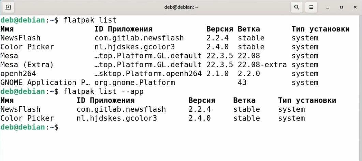The image size is (362, 161).
Task: Open the hamburger menu
Action: coord(311,7)
